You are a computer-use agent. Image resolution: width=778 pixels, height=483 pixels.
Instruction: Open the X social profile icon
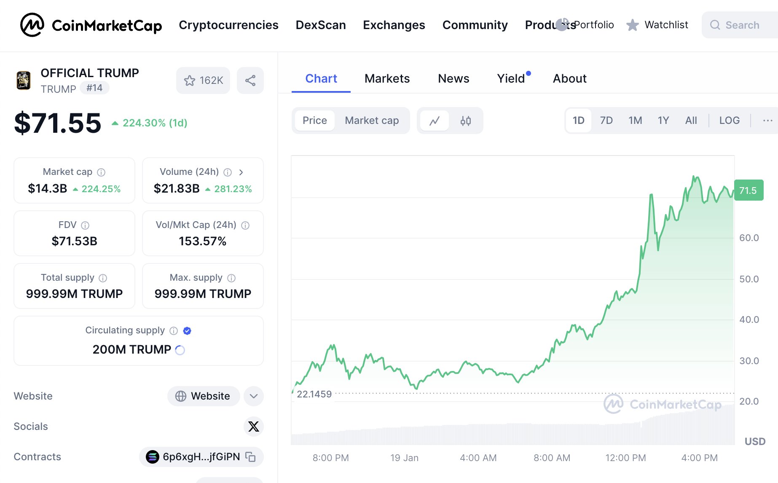pyautogui.click(x=253, y=427)
